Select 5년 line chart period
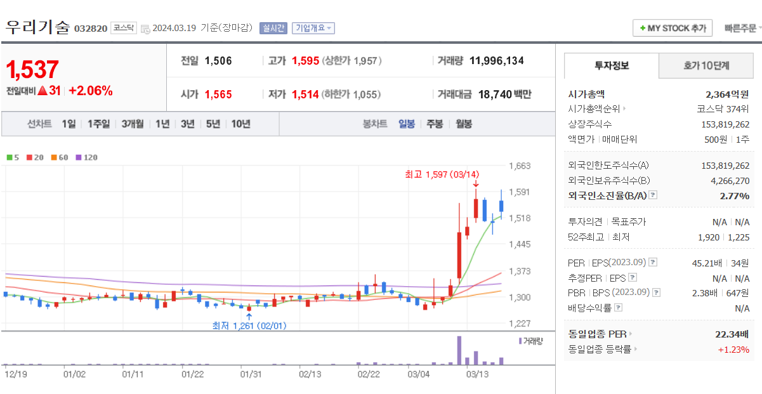The width and height of the screenshot is (762, 394). click(x=213, y=124)
